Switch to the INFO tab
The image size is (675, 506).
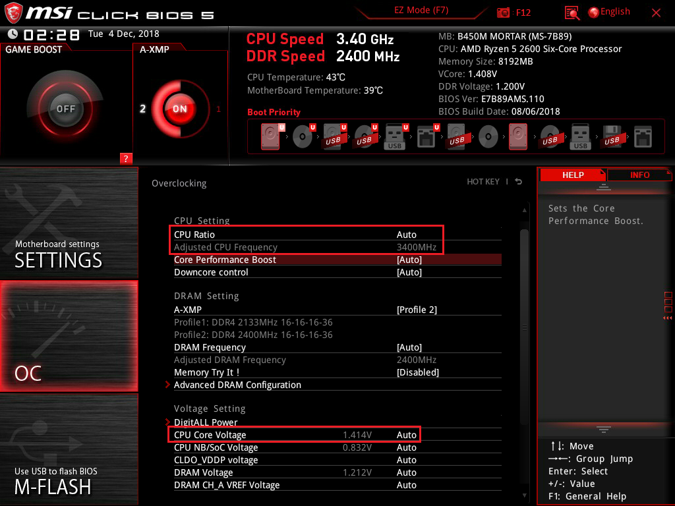pos(639,175)
